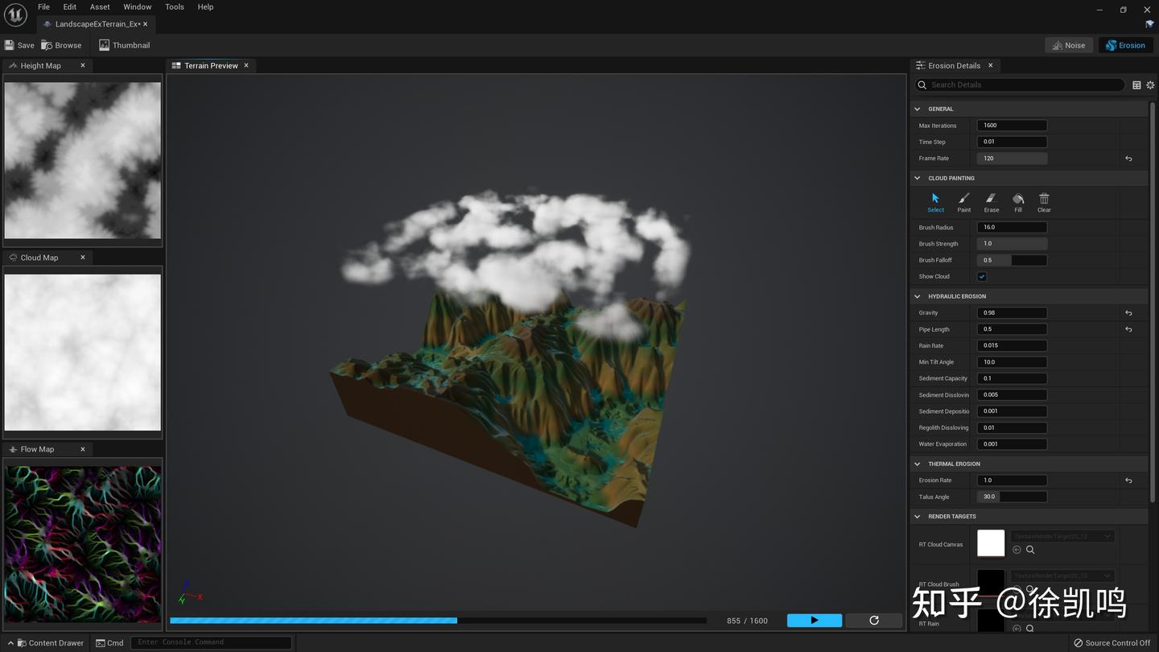Choose the Fill tool under Cloud Painting

[x=1018, y=201]
